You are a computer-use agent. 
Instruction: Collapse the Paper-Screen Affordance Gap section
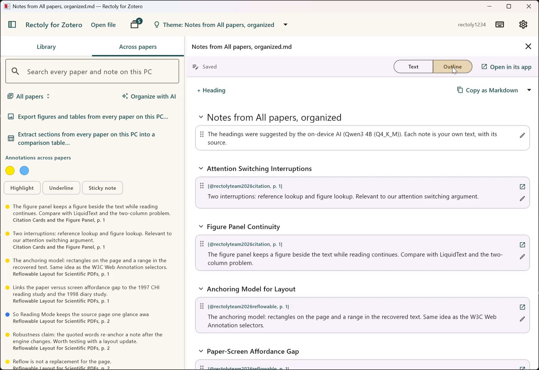(x=201, y=351)
